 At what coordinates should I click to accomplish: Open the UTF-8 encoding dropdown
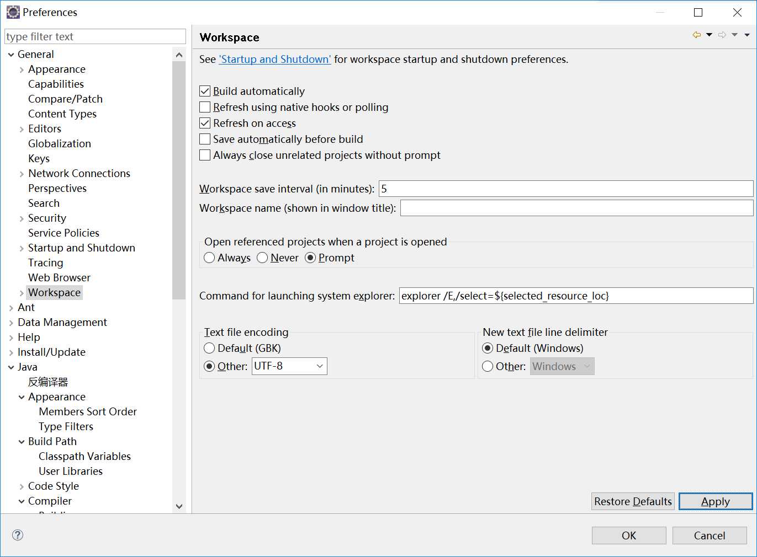pyautogui.click(x=319, y=366)
